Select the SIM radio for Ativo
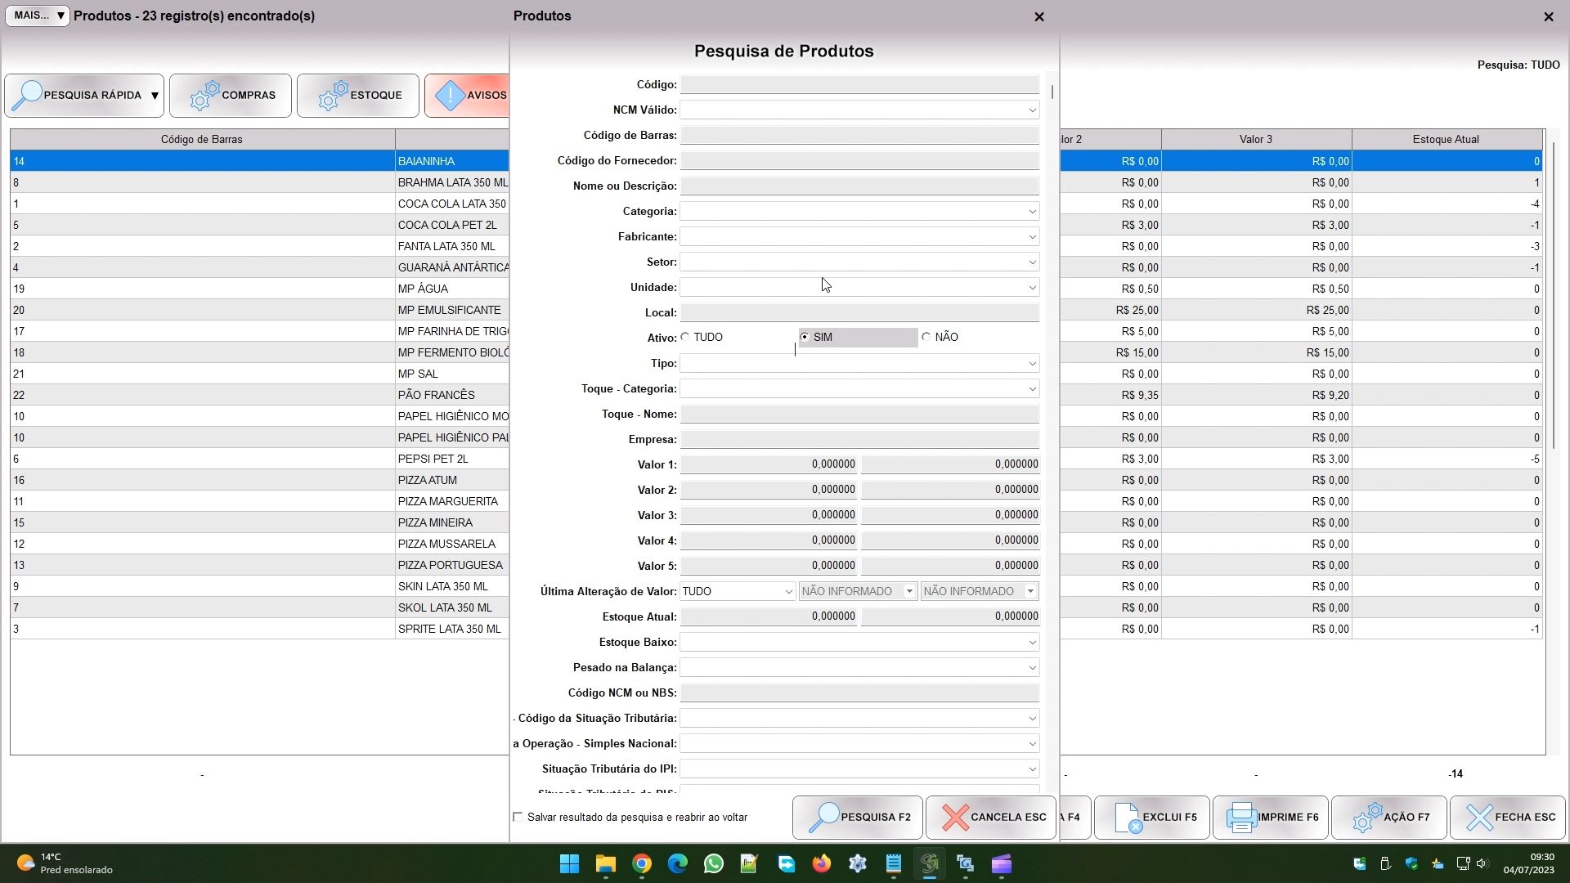Screen dimensions: 1570x883 coord(805,337)
